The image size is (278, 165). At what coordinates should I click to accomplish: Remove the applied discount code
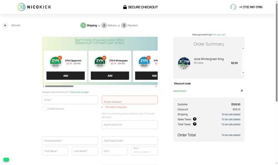[x=242, y=91]
